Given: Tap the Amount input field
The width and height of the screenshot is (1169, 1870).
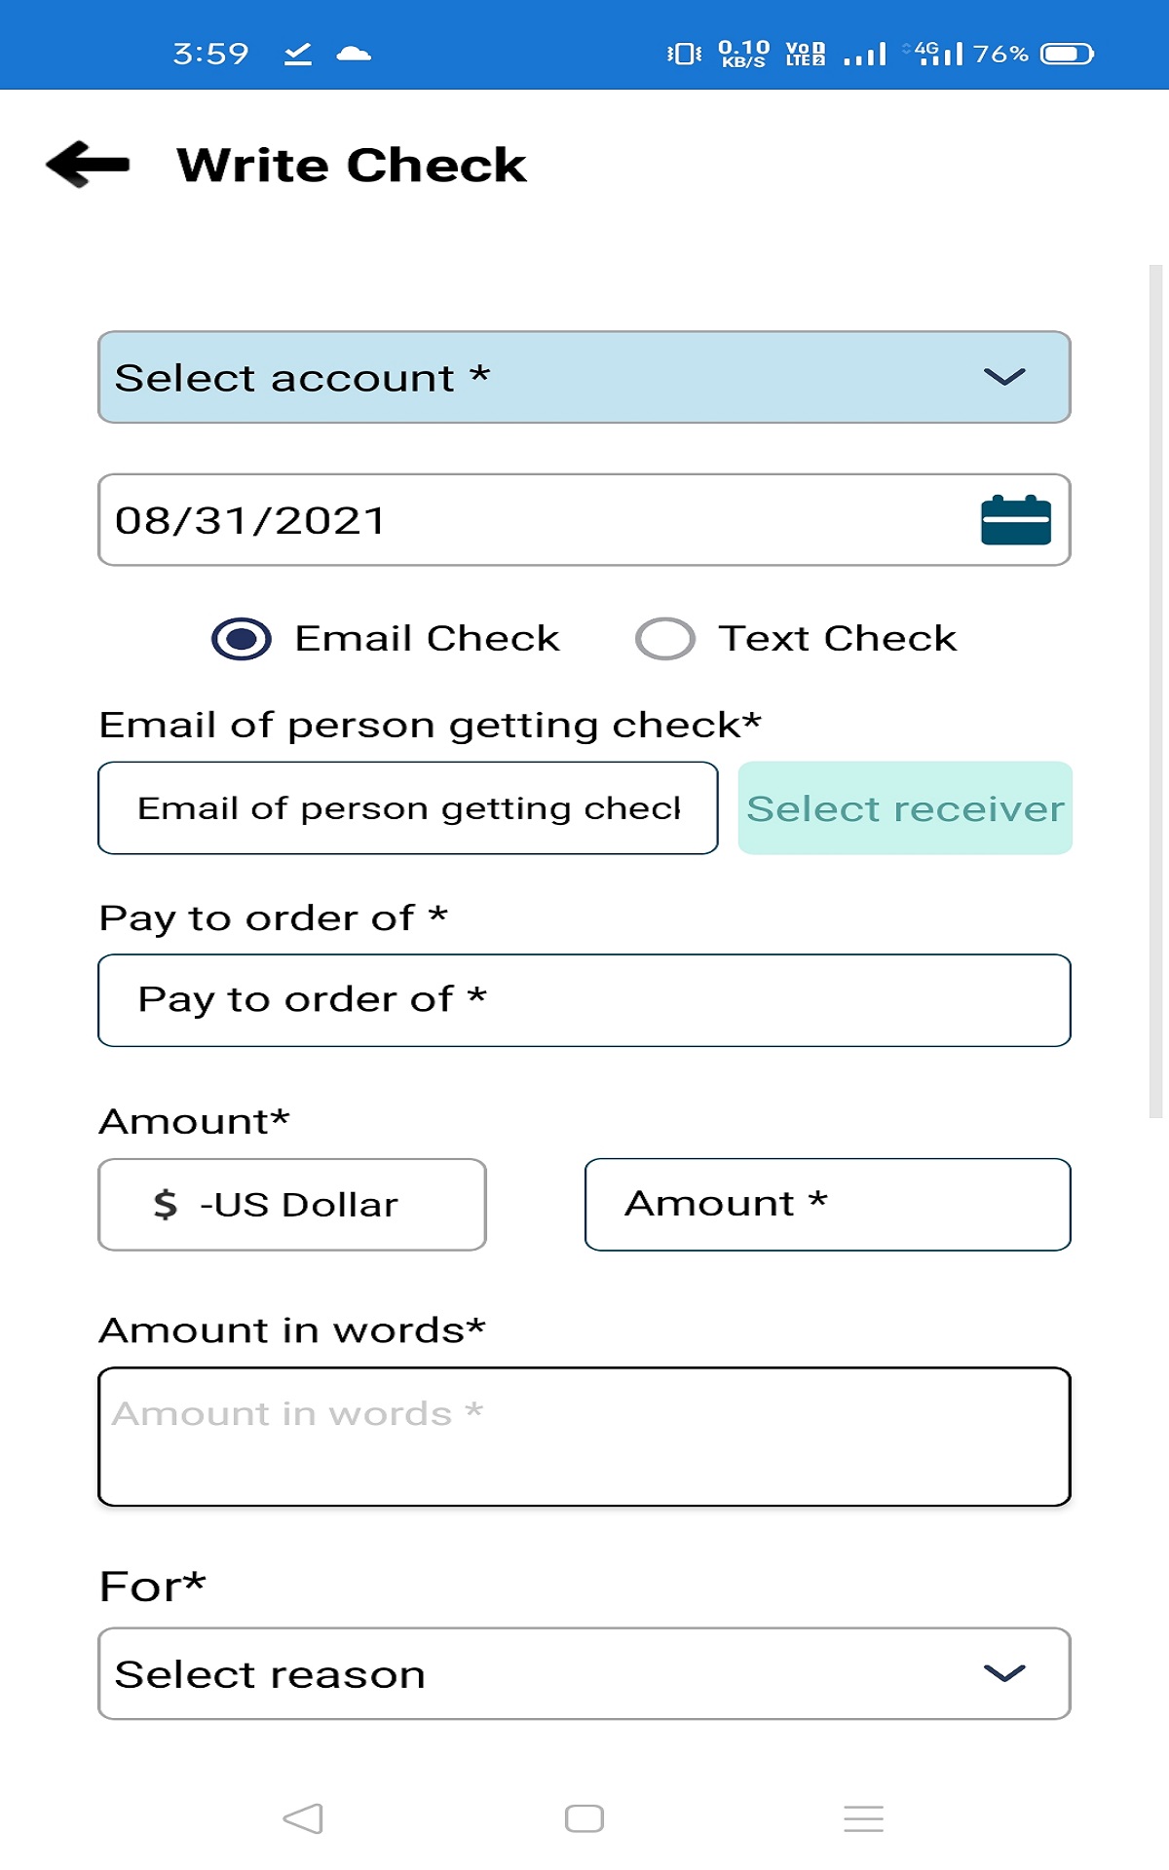Looking at the screenshot, I should 826,1205.
